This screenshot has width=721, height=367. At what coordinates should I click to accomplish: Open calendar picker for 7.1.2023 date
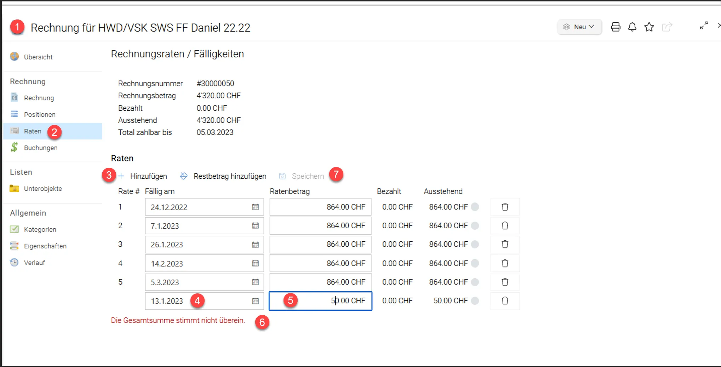(255, 226)
